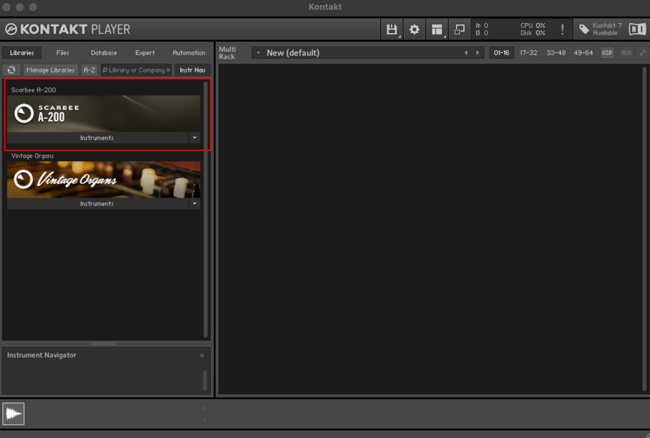
Task: Click the Multi Rack vertical scrollbar
Action: point(644,229)
